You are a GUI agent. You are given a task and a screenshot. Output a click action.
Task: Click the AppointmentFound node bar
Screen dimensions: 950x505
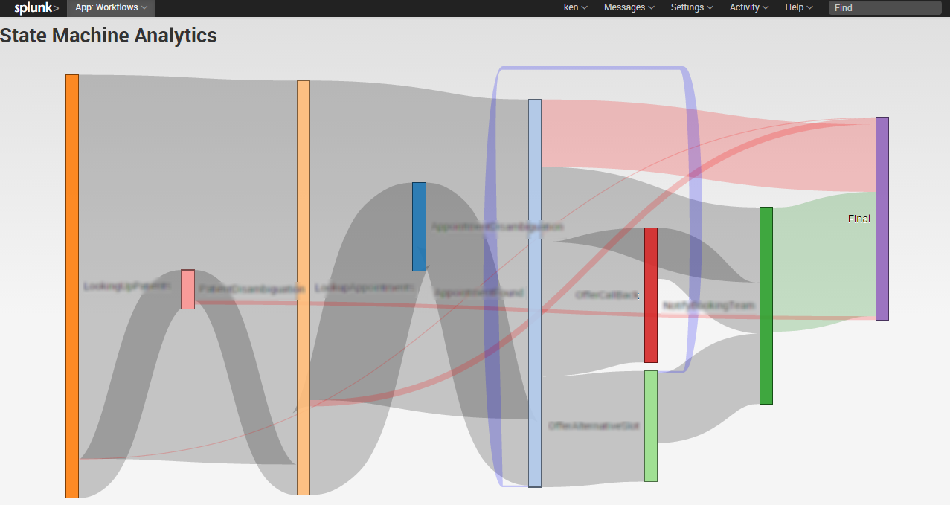(535, 292)
